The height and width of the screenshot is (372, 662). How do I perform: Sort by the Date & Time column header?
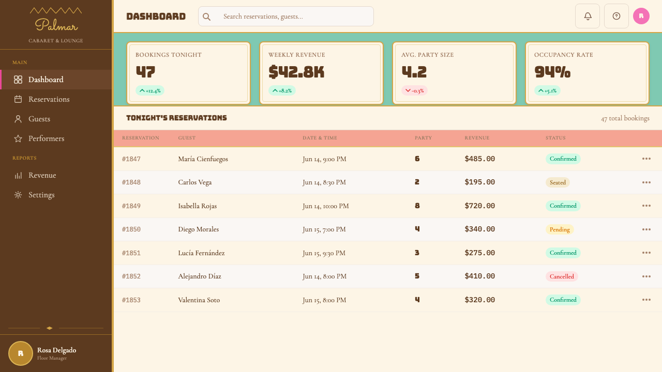coord(320,138)
